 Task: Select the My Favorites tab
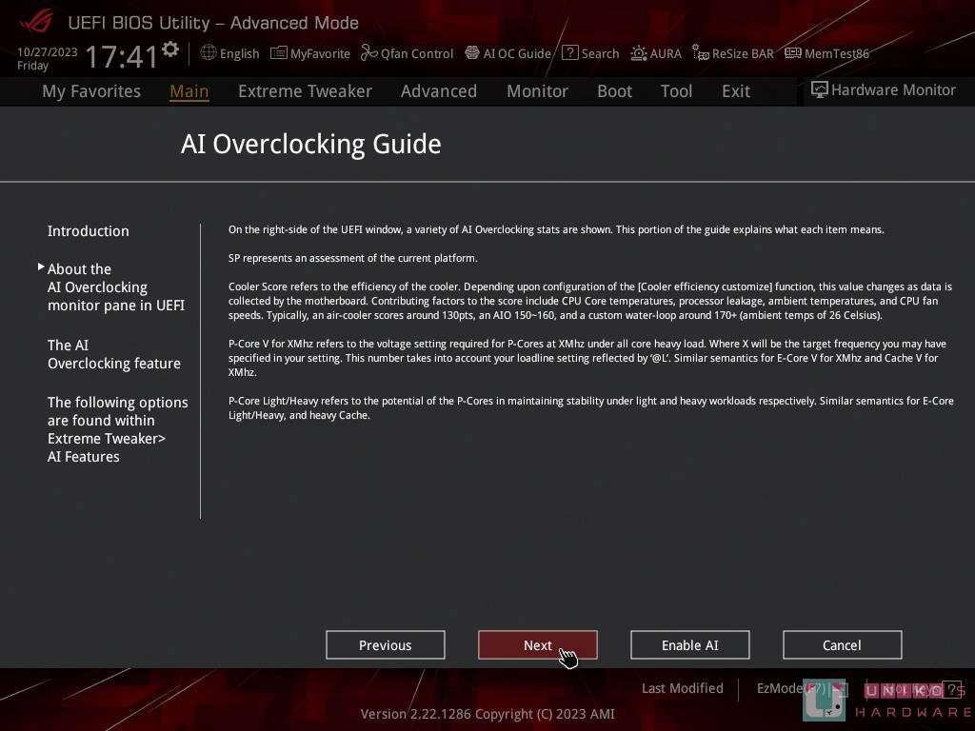[91, 91]
